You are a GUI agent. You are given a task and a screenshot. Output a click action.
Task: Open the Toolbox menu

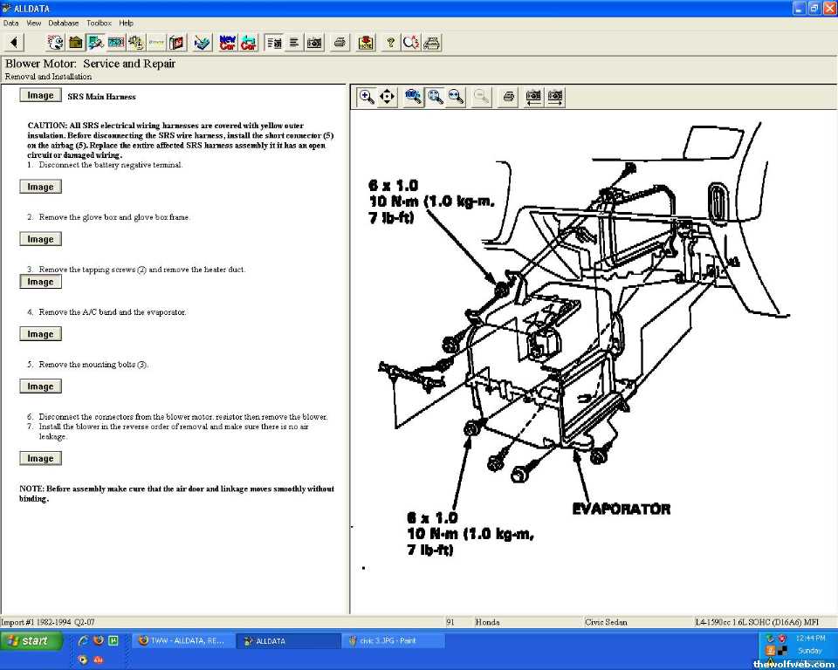click(x=99, y=23)
